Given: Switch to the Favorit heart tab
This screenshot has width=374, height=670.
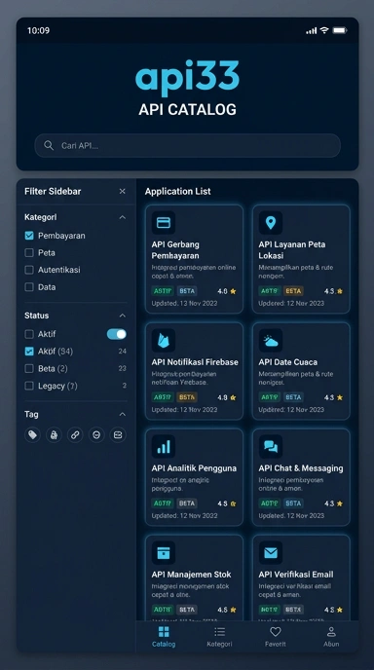Looking at the screenshot, I should tap(276, 637).
